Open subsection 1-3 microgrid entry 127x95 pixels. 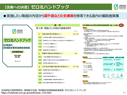click(x=48, y=44)
